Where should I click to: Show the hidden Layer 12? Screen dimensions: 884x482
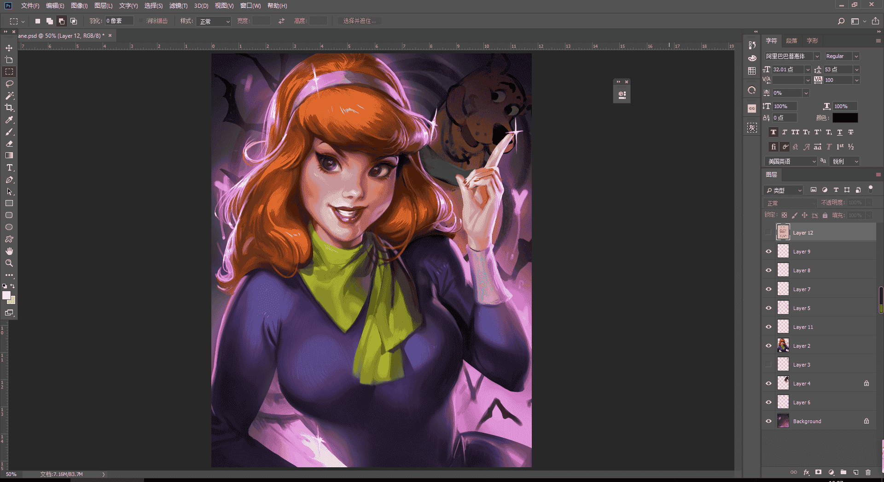pos(768,232)
